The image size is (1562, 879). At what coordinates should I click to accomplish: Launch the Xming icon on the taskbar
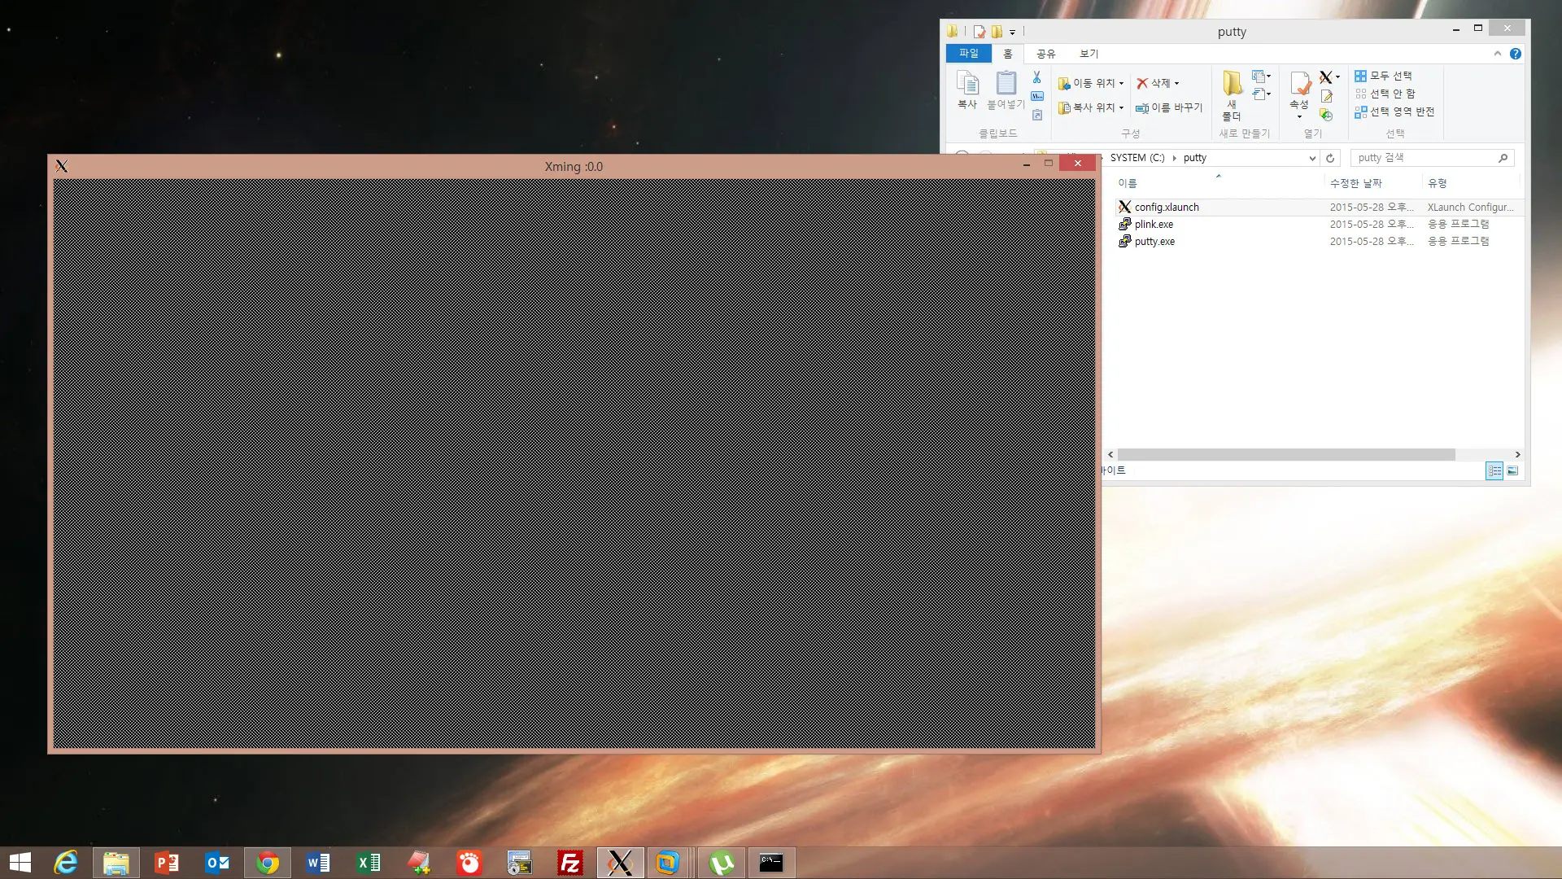point(620,863)
